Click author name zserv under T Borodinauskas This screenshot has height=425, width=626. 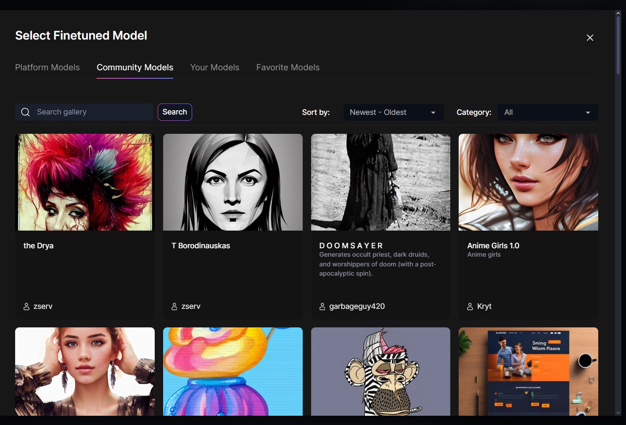coord(191,306)
